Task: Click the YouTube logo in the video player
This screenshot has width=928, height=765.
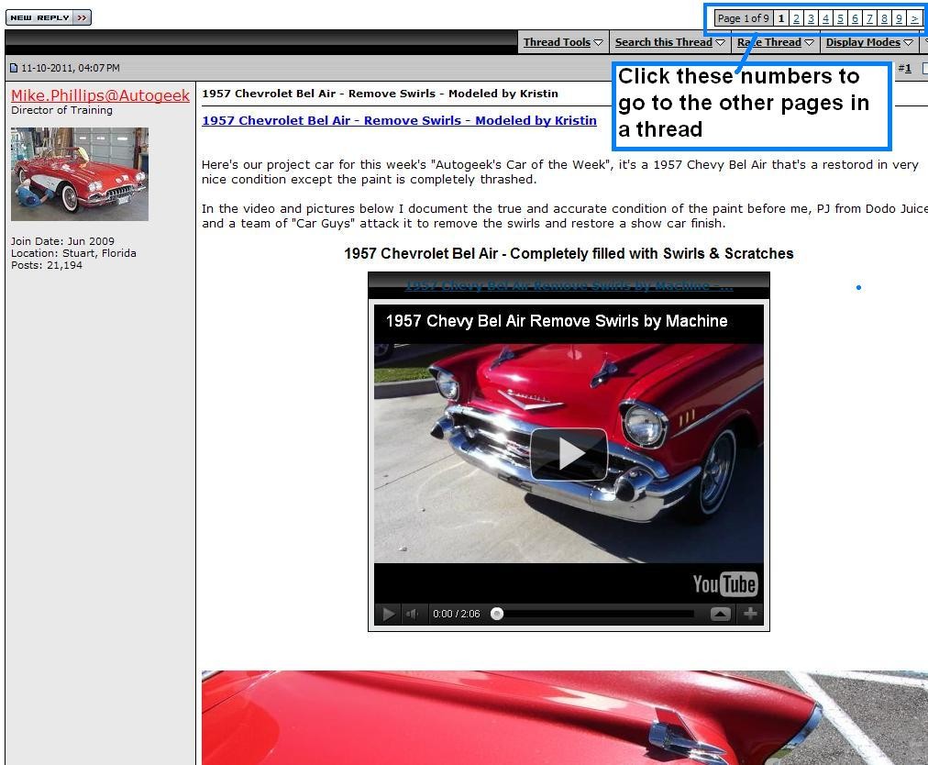Action: 725,583
